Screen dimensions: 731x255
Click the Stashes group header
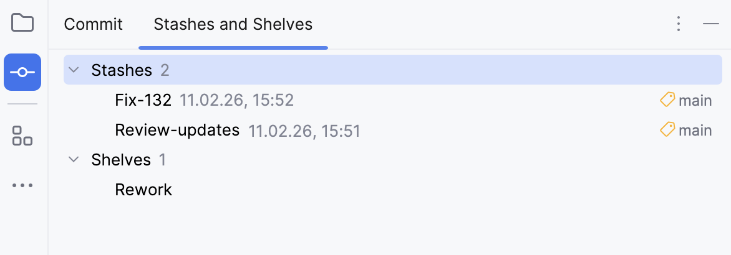pyautogui.click(x=122, y=70)
